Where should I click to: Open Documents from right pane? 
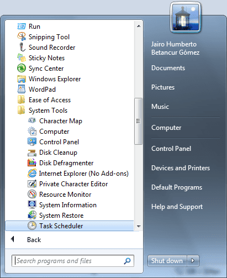(168, 68)
